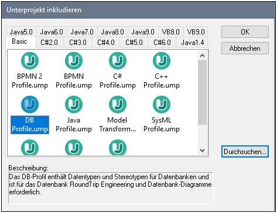Switch to the Java1.4 tab
277x213 pixels.
pos(193,43)
